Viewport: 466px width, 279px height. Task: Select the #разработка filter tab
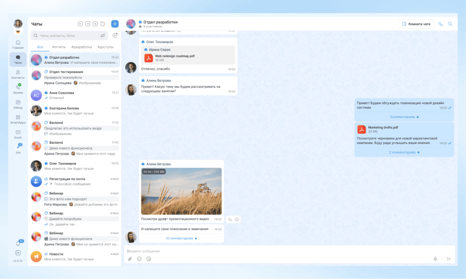tap(81, 47)
